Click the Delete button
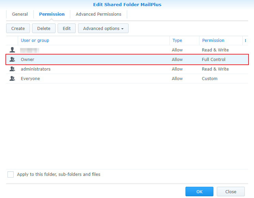254x198 pixels. point(44,28)
